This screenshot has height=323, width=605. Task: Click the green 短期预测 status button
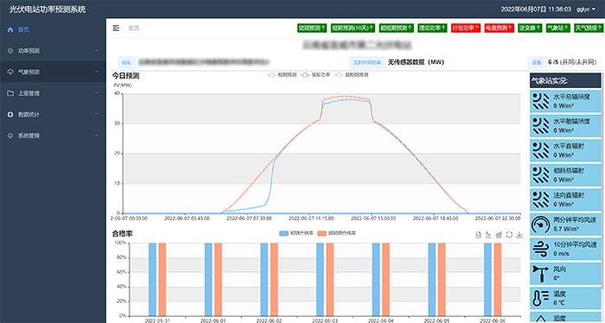[312, 28]
